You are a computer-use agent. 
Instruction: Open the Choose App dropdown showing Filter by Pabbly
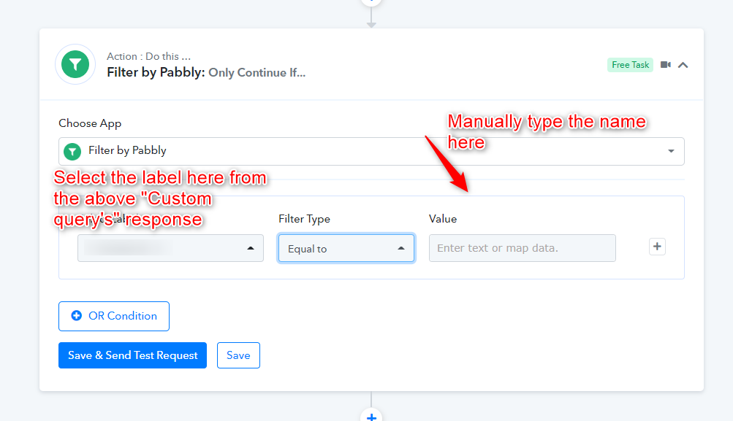(371, 151)
